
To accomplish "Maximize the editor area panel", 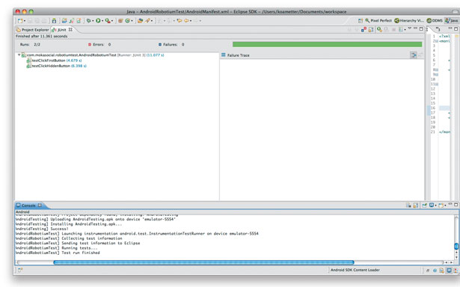I will point(456,28).
